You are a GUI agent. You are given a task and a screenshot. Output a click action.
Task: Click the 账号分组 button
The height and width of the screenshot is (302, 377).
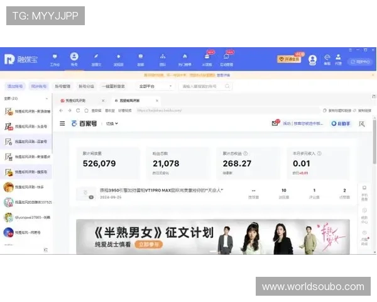86,86
